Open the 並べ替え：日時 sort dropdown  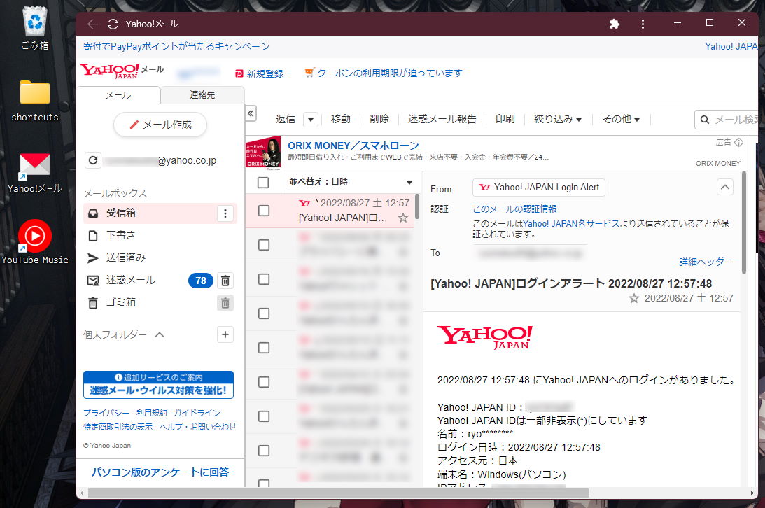350,182
